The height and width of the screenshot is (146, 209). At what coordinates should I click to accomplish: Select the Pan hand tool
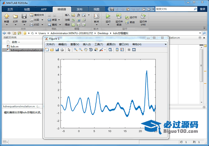86,50
